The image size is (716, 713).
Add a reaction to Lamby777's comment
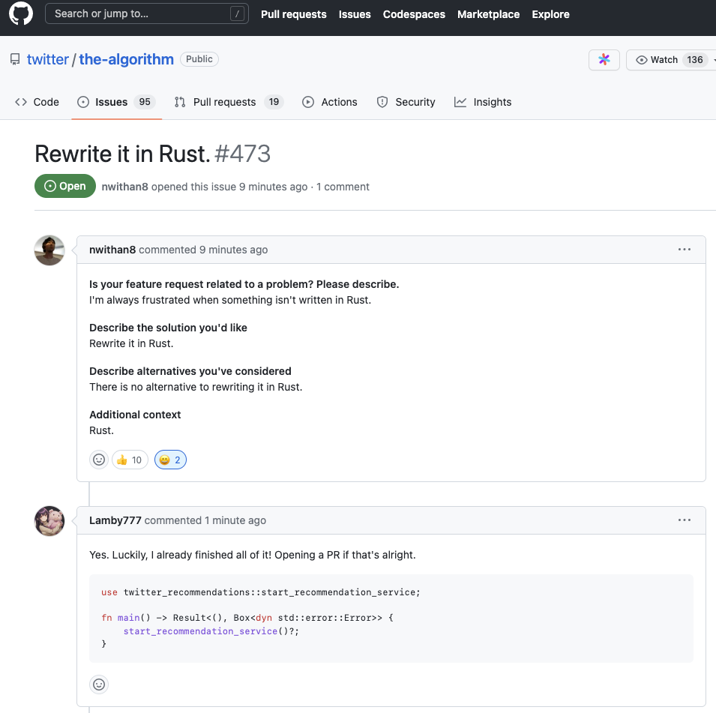click(x=99, y=685)
